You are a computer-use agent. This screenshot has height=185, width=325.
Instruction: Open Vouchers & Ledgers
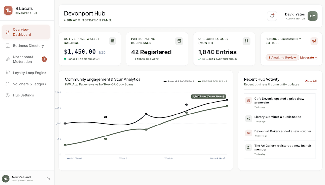click(x=26, y=84)
